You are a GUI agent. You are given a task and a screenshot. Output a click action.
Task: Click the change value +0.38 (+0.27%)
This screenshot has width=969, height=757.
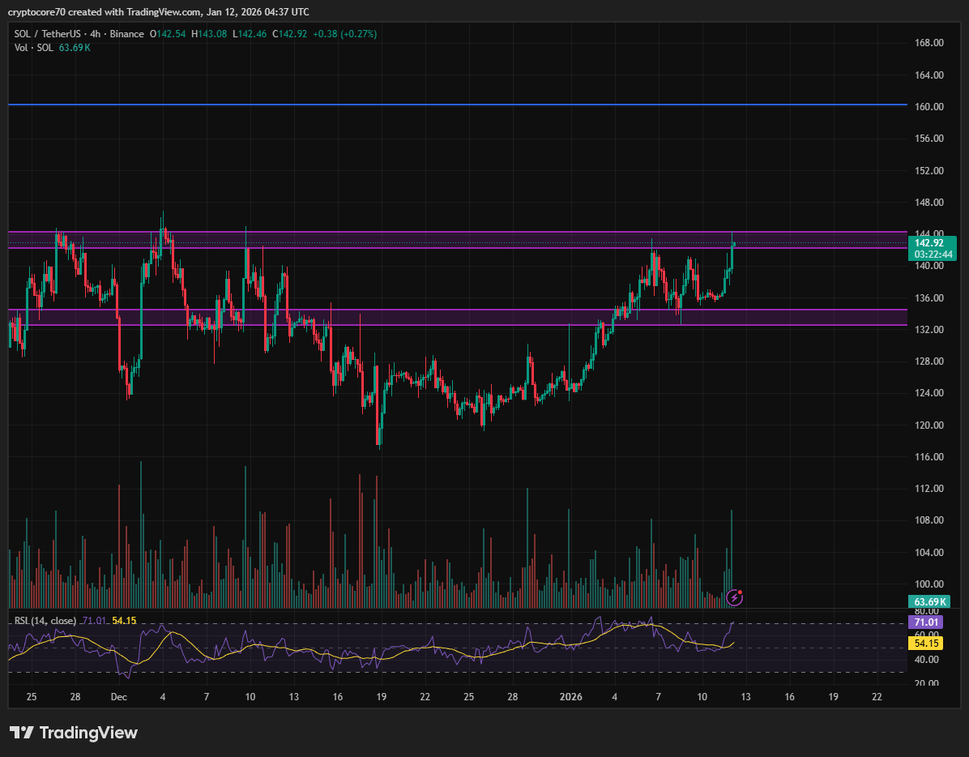point(345,34)
